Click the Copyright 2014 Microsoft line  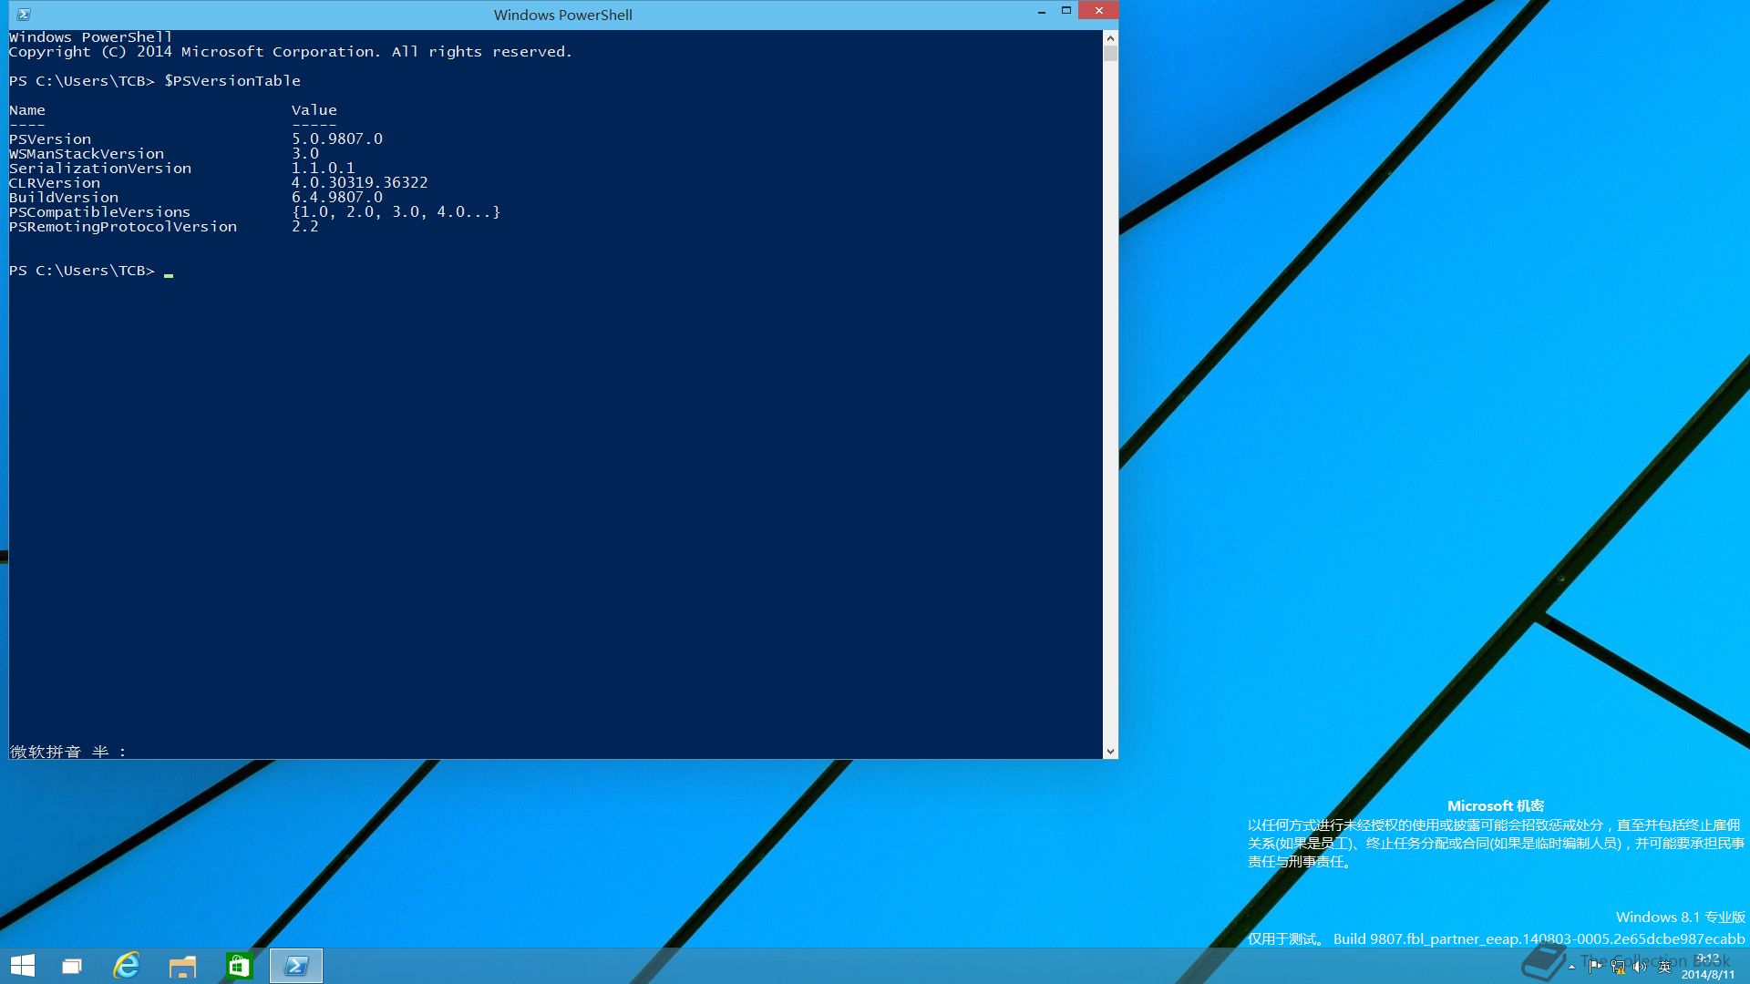click(291, 52)
